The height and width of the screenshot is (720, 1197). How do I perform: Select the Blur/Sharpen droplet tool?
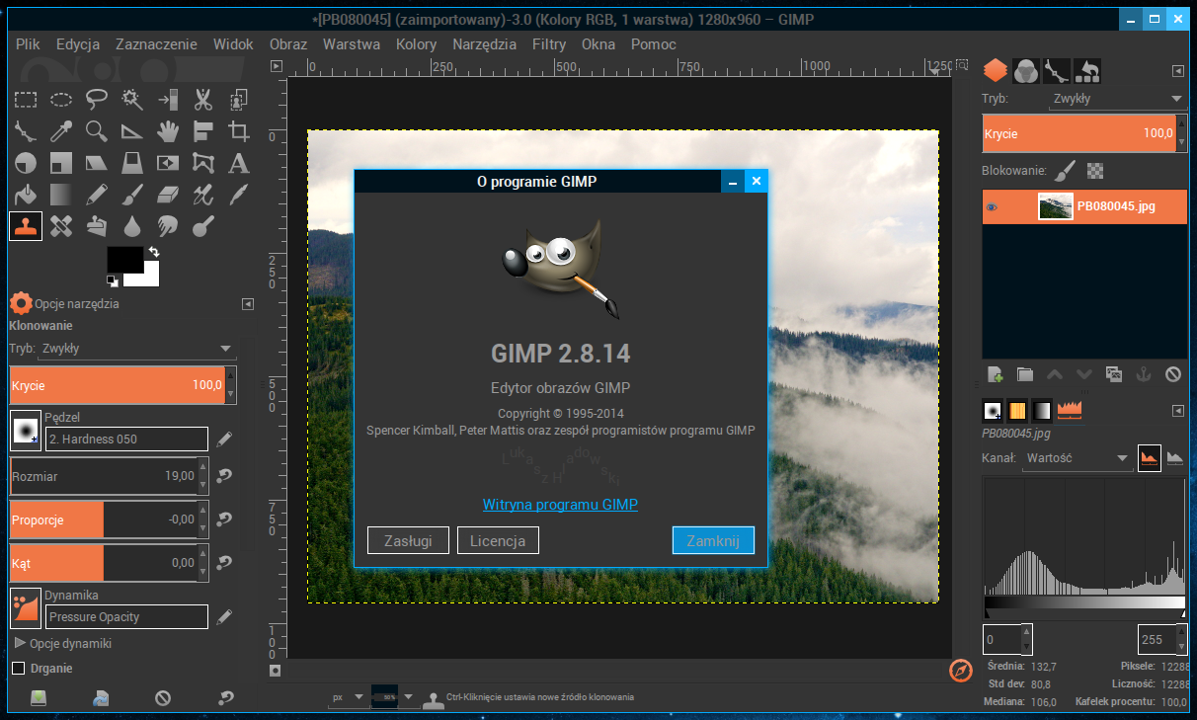(x=132, y=226)
